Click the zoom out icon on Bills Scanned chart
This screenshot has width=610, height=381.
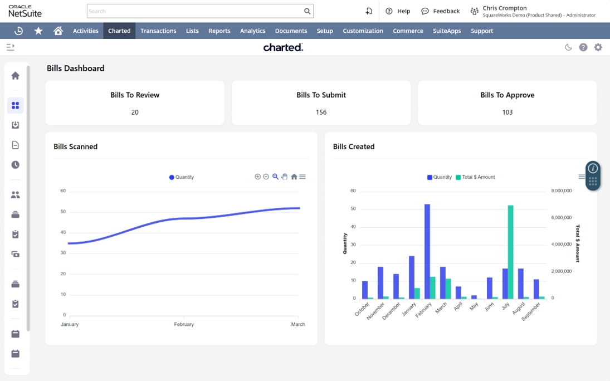(x=266, y=177)
